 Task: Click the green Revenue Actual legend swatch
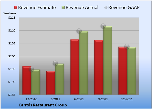(x=63, y=8)
